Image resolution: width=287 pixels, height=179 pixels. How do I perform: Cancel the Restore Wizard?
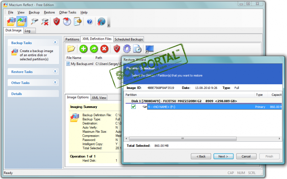pos(246,156)
